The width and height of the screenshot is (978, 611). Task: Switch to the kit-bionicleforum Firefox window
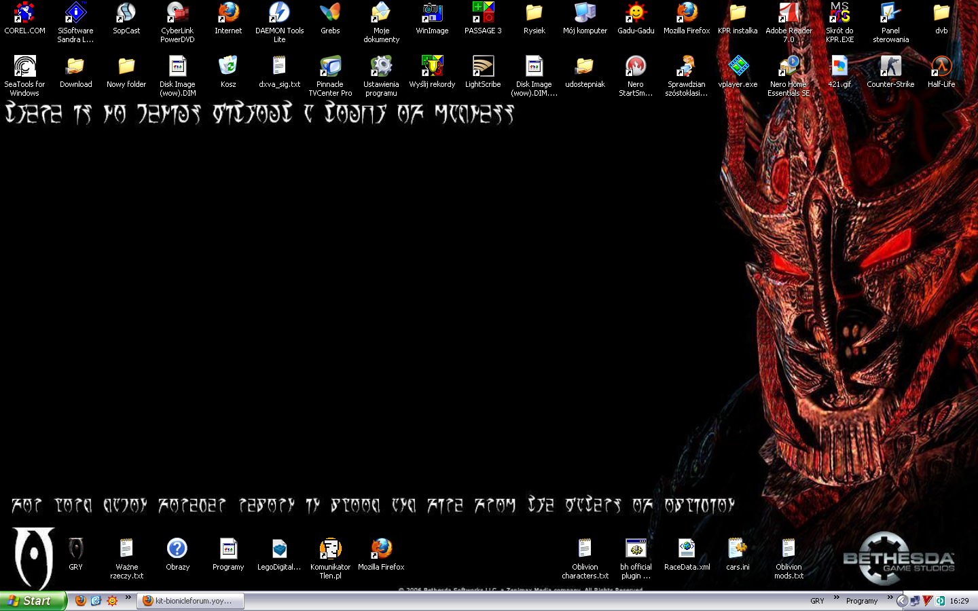tap(190, 601)
